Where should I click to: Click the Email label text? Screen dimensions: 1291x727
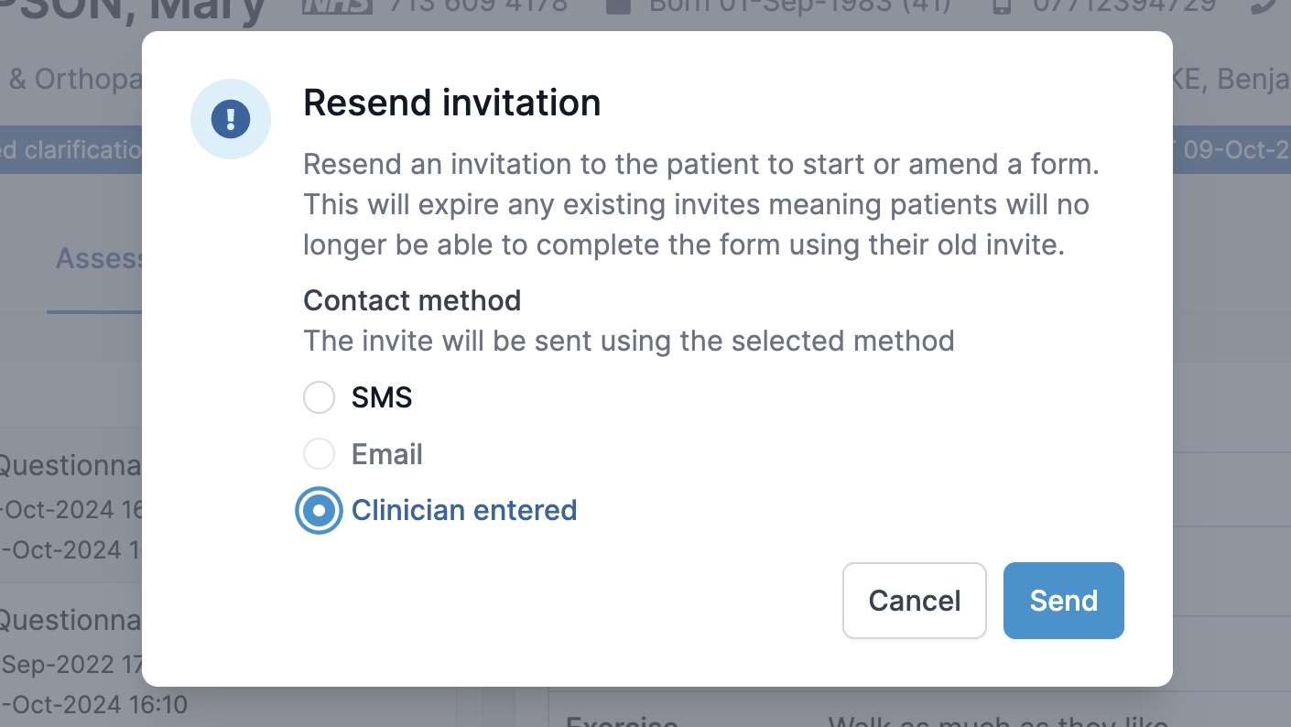pyautogui.click(x=387, y=454)
